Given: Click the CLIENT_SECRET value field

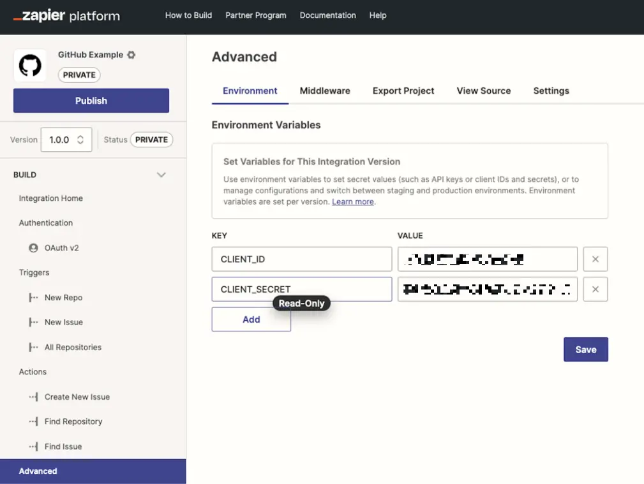Looking at the screenshot, I should [488, 290].
